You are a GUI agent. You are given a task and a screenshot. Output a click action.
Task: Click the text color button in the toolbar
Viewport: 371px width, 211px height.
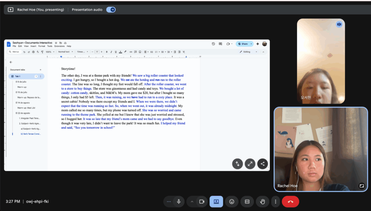tap(120, 52)
